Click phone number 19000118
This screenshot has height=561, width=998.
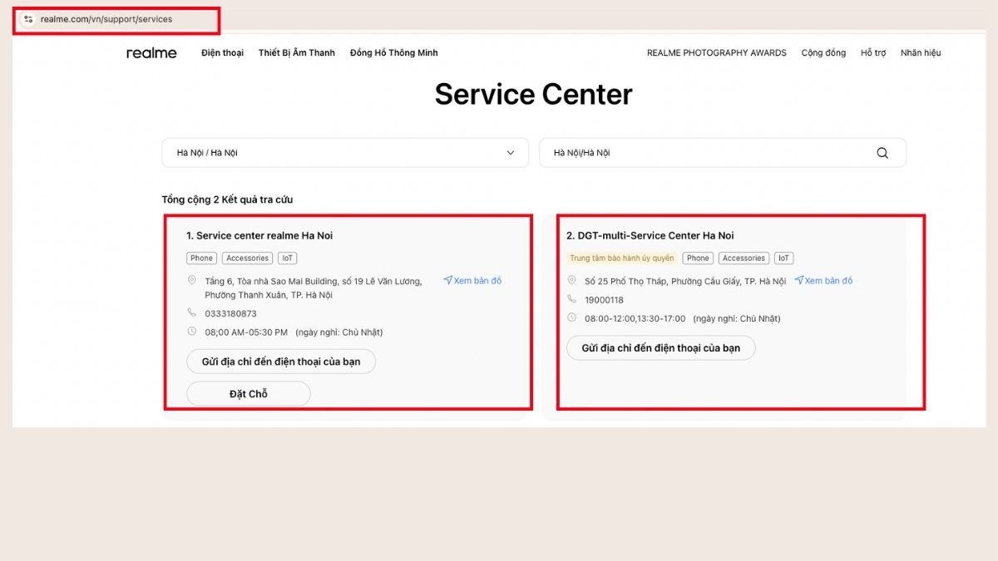click(605, 300)
